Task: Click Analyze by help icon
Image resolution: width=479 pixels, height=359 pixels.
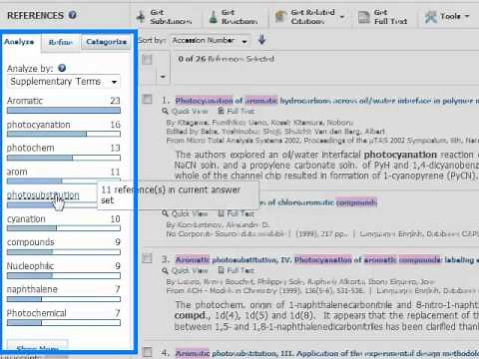Action: (62, 68)
